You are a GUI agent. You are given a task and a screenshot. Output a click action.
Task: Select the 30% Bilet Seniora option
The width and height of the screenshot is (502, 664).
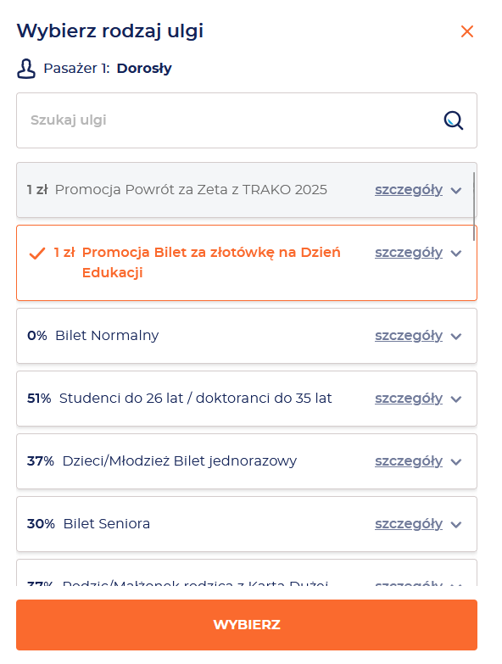pyautogui.click(x=247, y=524)
